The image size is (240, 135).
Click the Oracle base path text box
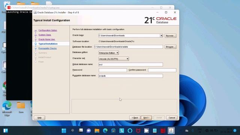coord(129,36)
